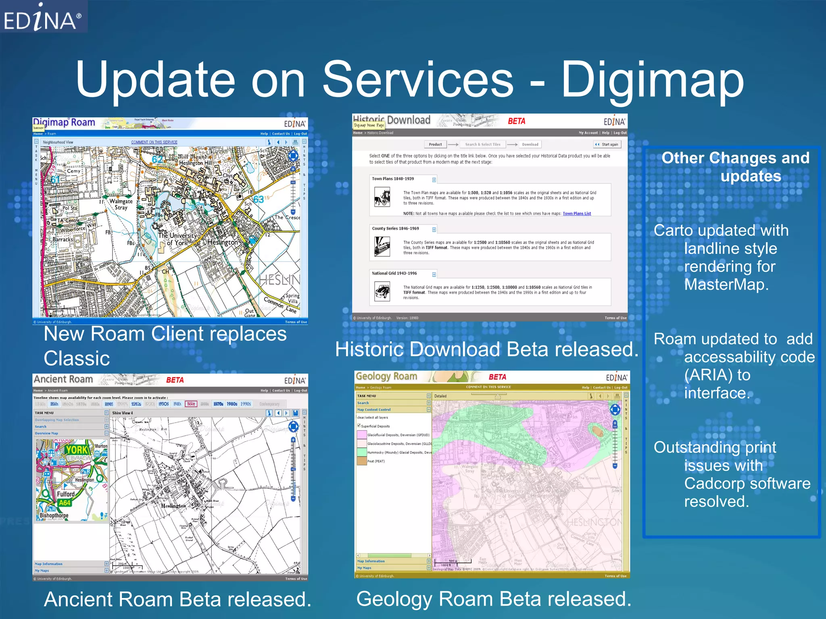This screenshot has height=619, width=826.
Task: Click the Hummocky Glacial Deposits green swatch
Action: pos(362,452)
